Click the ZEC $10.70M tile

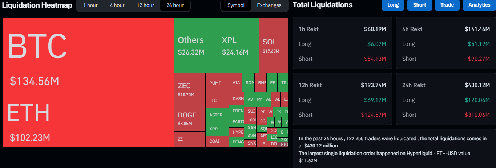(x=189, y=89)
